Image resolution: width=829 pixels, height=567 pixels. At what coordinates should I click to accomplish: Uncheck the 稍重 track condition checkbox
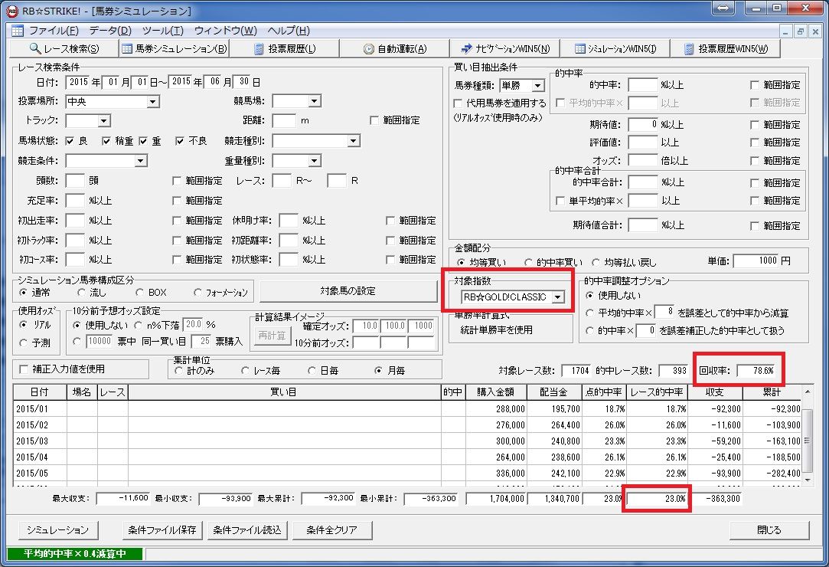(106, 141)
